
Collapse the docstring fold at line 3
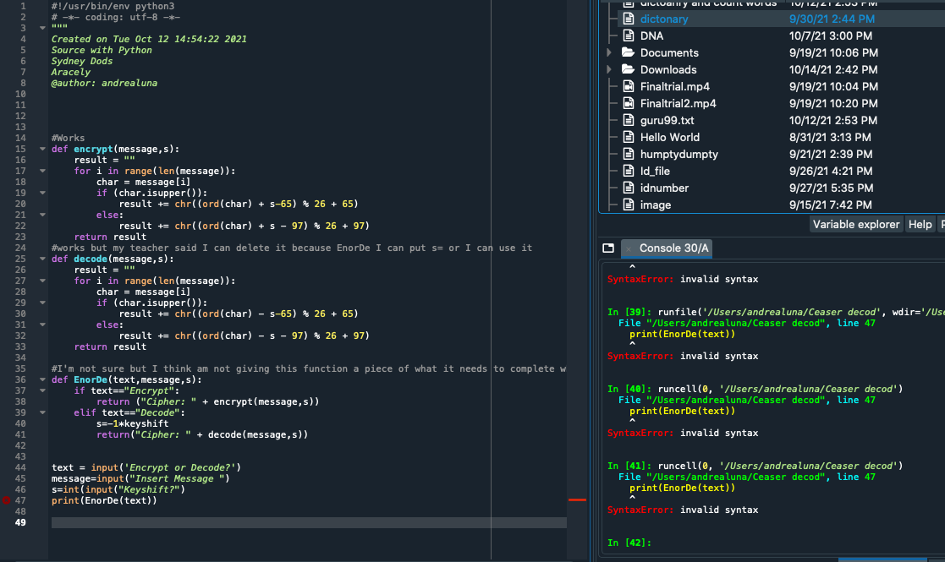(42, 28)
